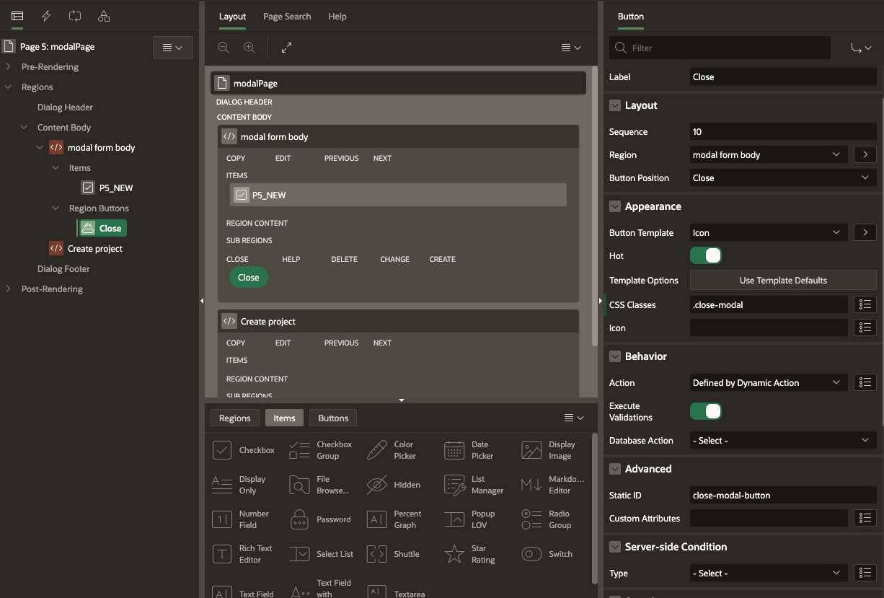This screenshot has height=598, width=884.
Task: Select the Create project region in tree
Action: (95, 249)
